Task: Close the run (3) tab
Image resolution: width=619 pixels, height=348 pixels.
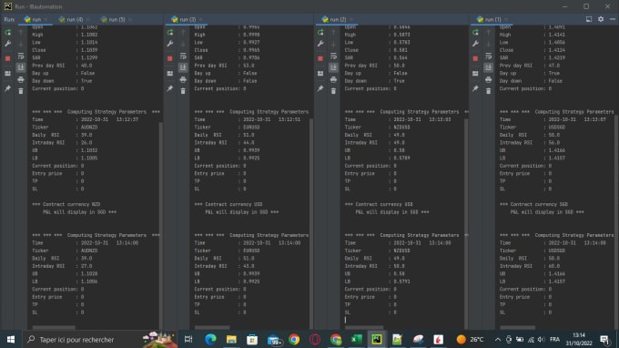Action: pos(200,19)
